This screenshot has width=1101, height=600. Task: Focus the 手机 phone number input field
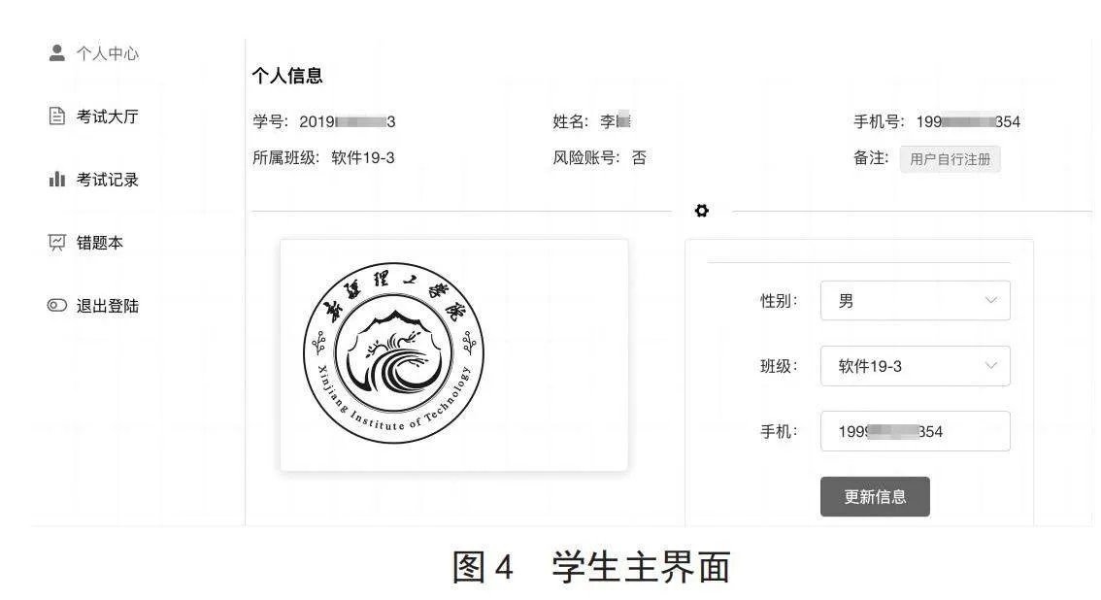click(915, 431)
